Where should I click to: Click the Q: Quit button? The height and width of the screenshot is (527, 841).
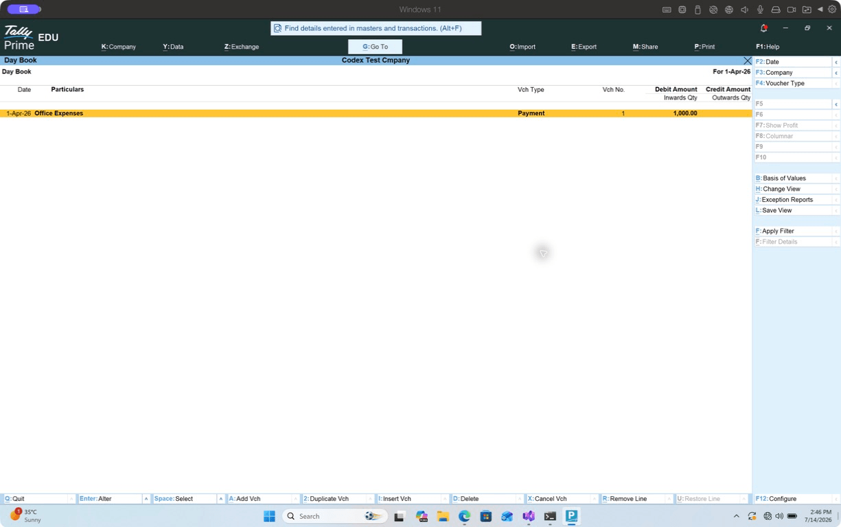[x=36, y=499]
